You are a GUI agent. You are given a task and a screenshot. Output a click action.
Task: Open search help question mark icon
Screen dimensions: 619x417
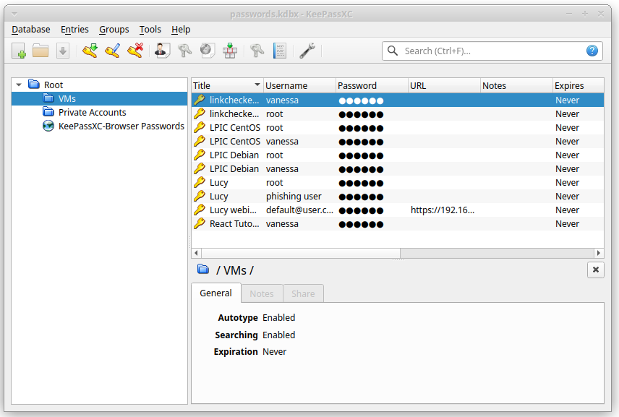pos(592,51)
